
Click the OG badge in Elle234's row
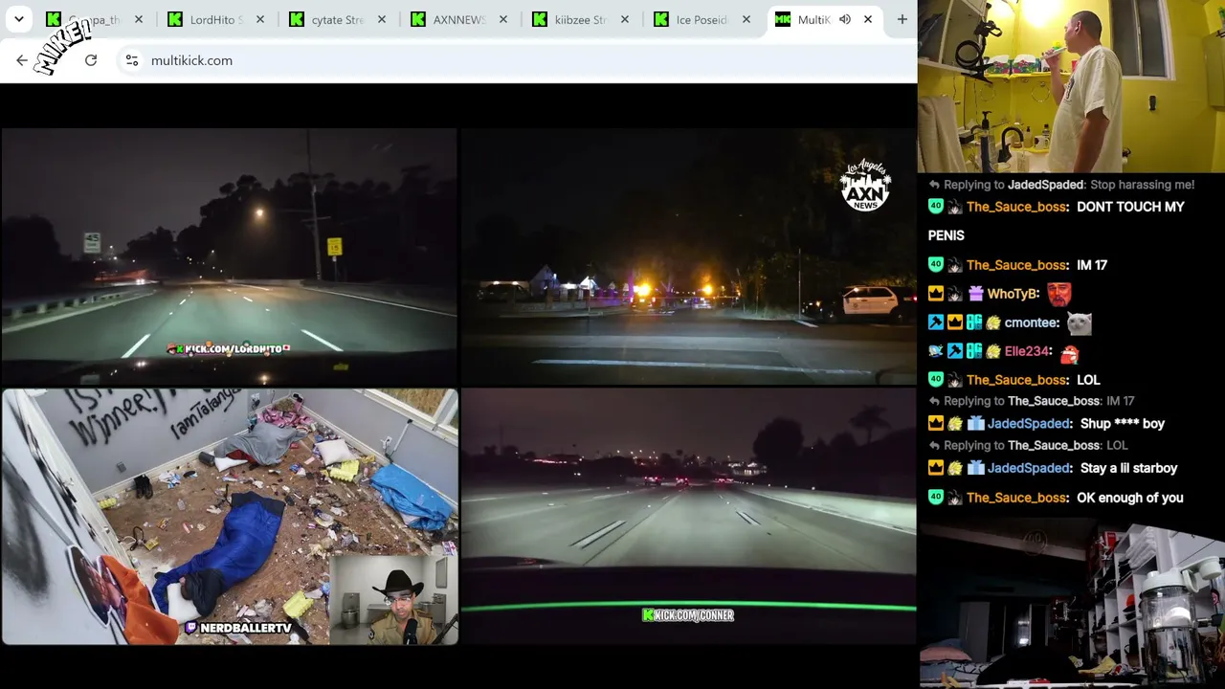coord(974,351)
